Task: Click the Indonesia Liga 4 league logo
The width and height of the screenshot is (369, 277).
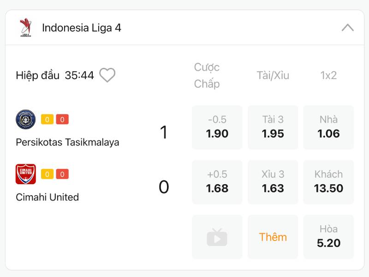Action: [x=25, y=28]
